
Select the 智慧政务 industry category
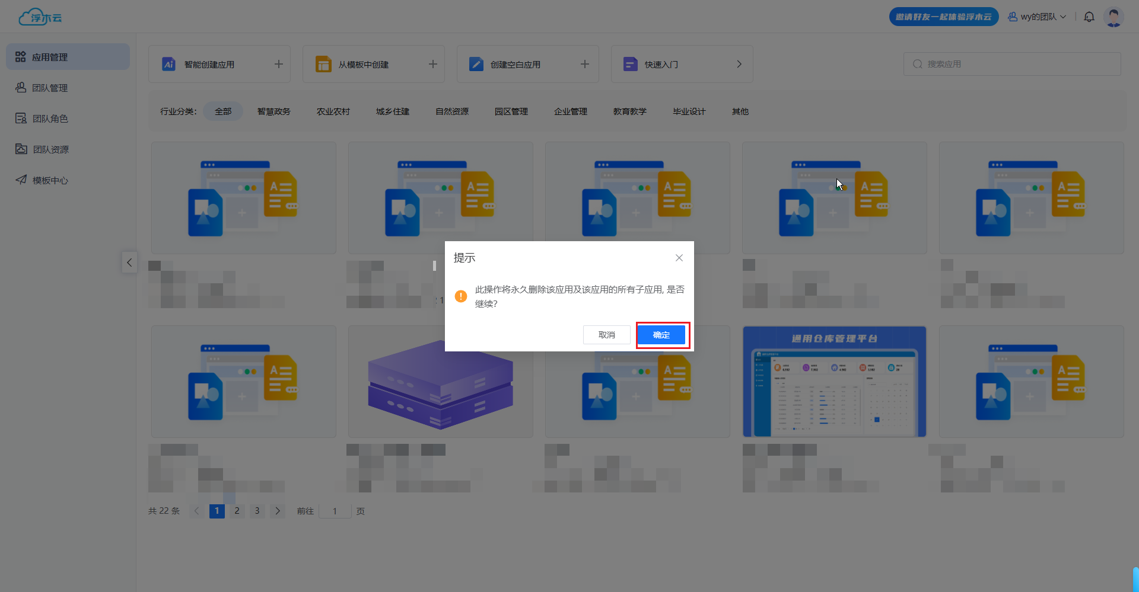click(273, 111)
